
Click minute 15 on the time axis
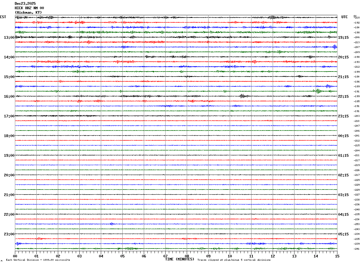tap(337, 256)
